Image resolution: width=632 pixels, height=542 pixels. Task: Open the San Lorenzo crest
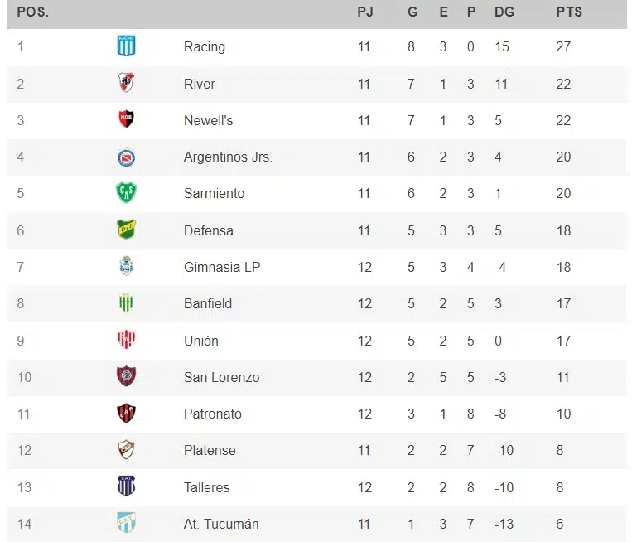[126, 376]
